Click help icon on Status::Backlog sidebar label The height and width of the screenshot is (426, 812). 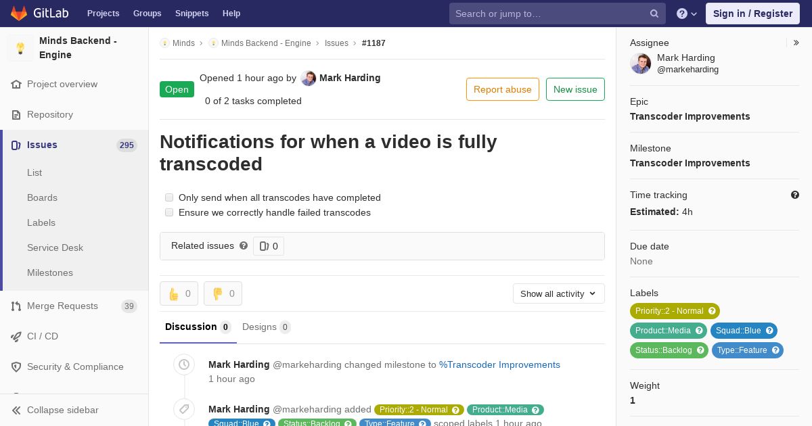click(x=700, y=350)
